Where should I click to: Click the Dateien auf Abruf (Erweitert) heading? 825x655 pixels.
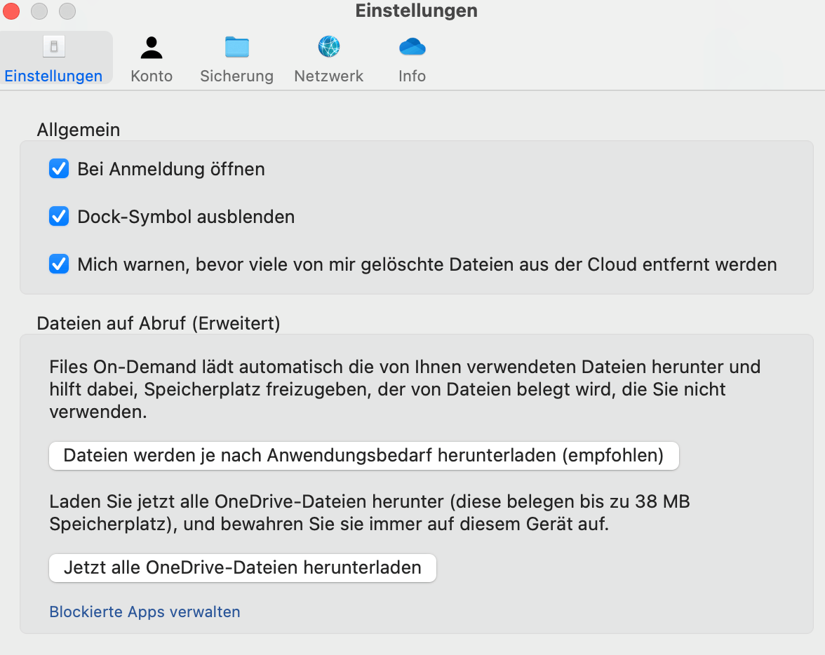tap(159, 323)
